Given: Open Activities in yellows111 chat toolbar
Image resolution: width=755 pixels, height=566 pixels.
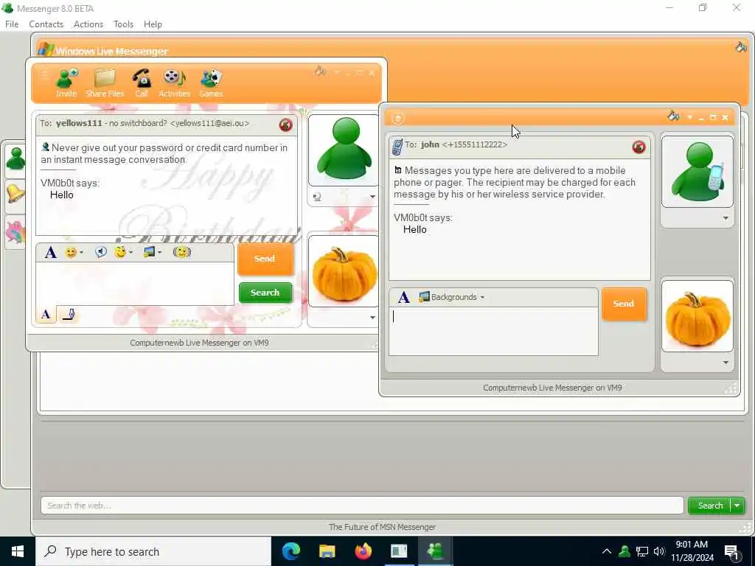Looking at the screenshot, I should pyautogui.click(x=174, y=83).
